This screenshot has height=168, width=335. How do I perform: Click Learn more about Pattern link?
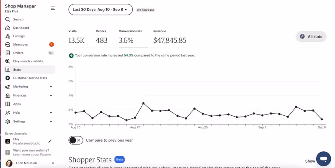[x=32, y=155]
